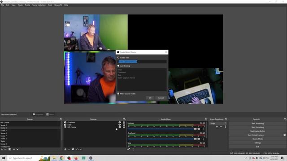This screenshot has width=287, height=161.
Task: Open Overhead channel three-dot options
Action: click(x=203, y=139)
